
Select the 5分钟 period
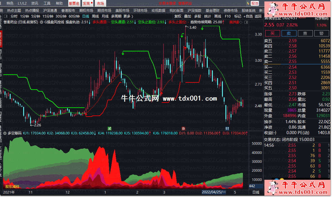click(36, 16)
